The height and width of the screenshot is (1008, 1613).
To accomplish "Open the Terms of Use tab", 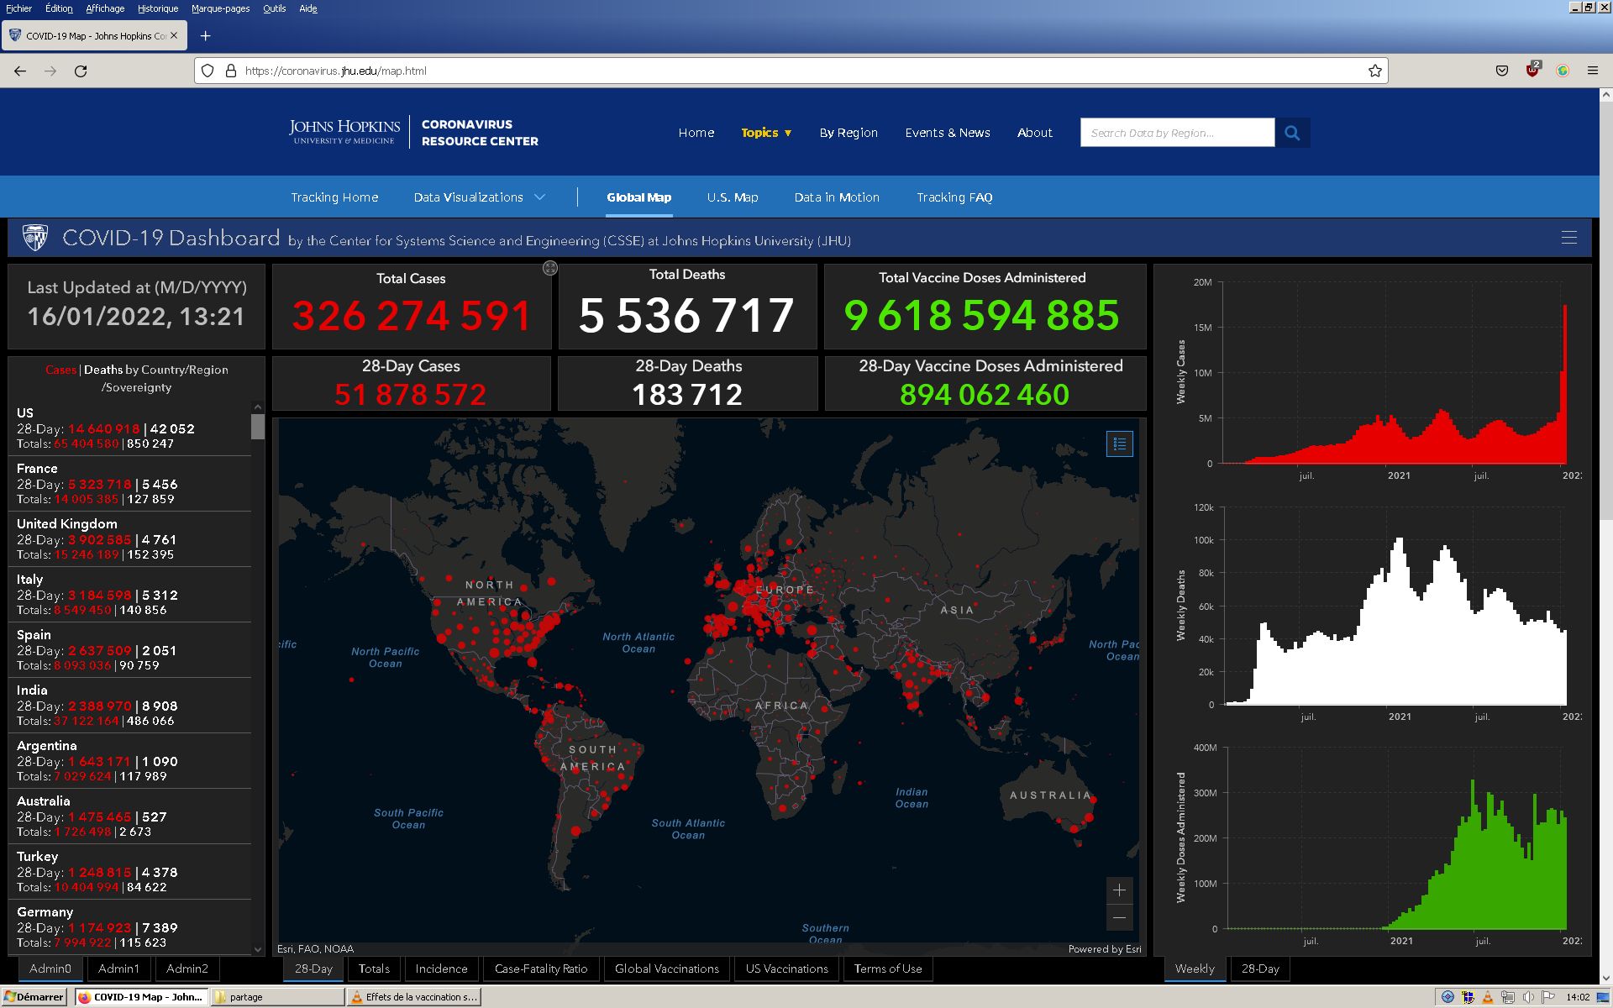I will coord(888,969).
